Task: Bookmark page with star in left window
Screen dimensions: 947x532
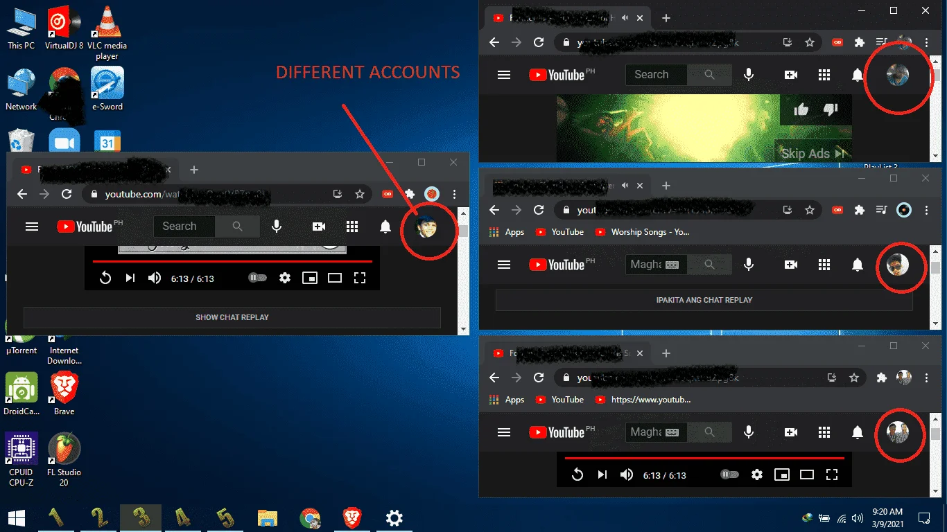Action: point(360,195)
